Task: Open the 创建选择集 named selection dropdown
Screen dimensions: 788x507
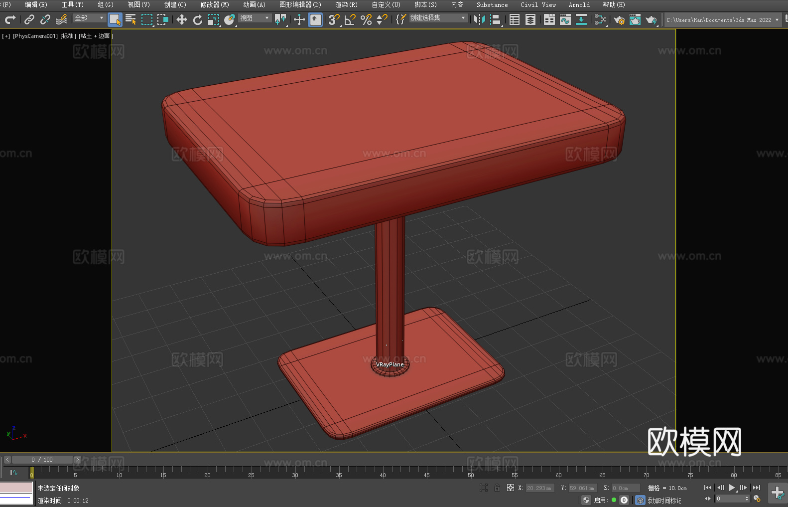Action: click(437, 18)
